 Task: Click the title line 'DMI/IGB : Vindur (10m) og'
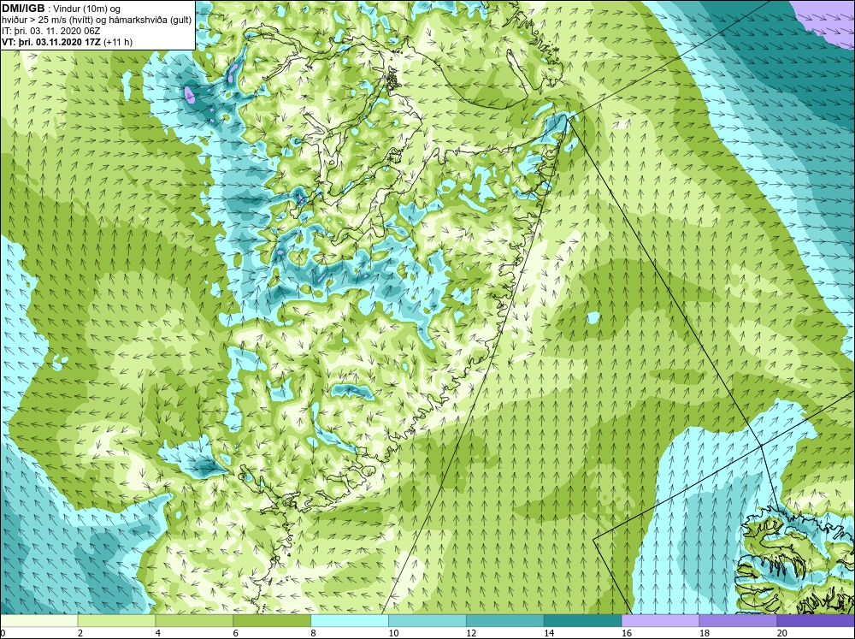coord(62,9)
